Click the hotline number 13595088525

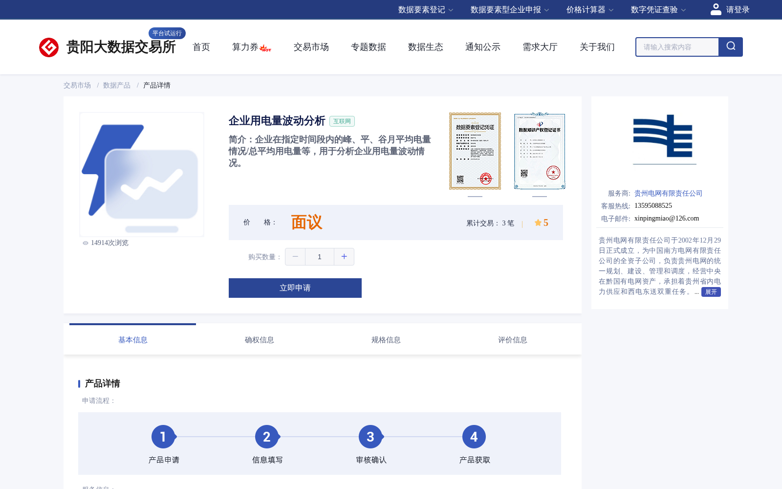point(653,206)
